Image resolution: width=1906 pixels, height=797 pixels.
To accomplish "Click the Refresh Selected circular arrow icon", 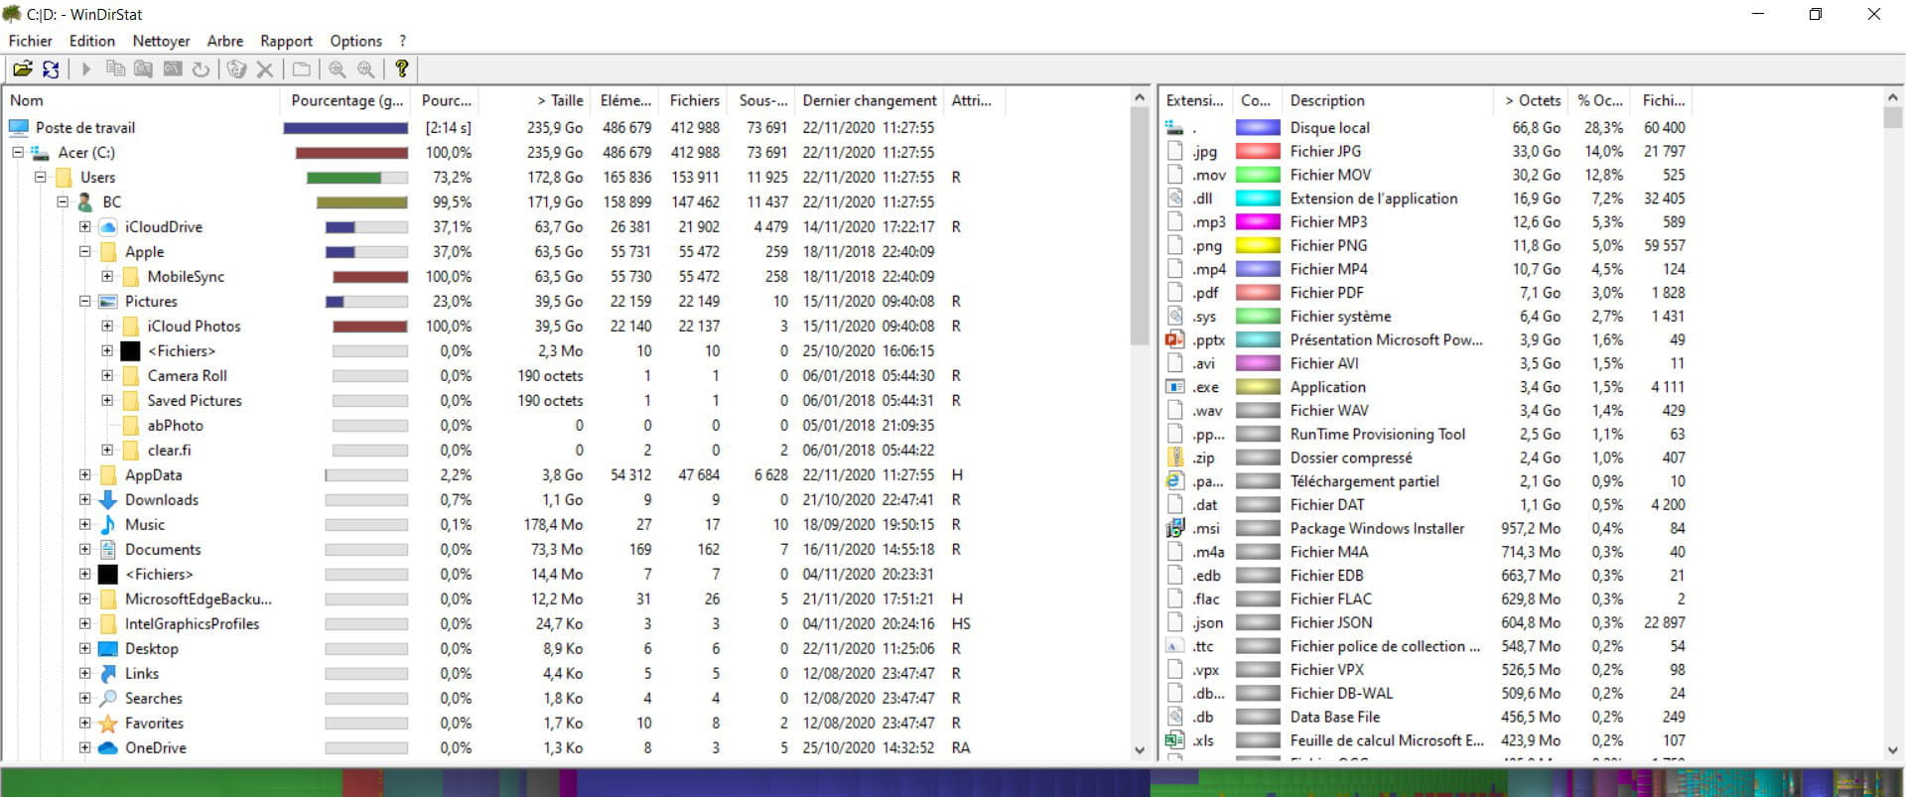I will 201,68.
